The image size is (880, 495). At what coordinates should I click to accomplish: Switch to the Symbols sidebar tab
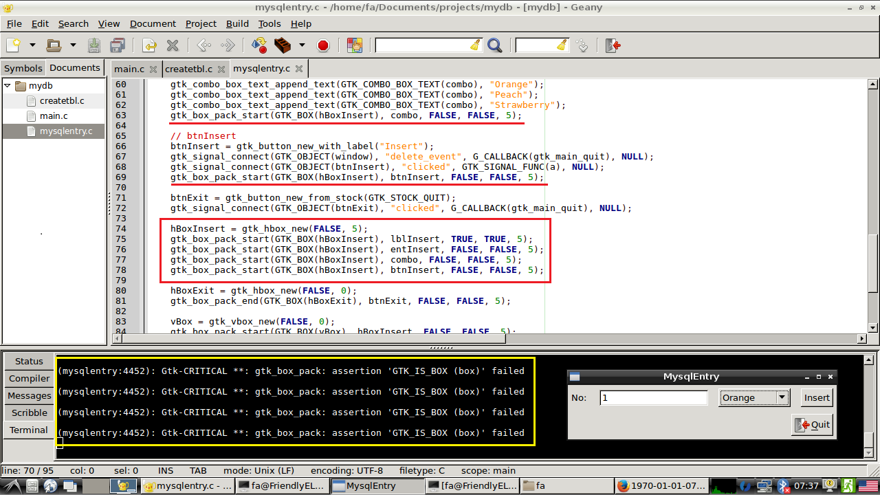coord(23,68)
